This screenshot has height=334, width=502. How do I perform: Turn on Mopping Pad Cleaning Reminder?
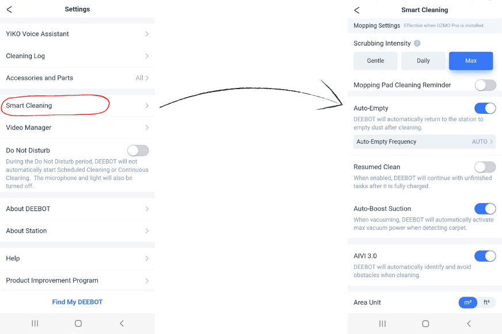[x=485, y=85]
